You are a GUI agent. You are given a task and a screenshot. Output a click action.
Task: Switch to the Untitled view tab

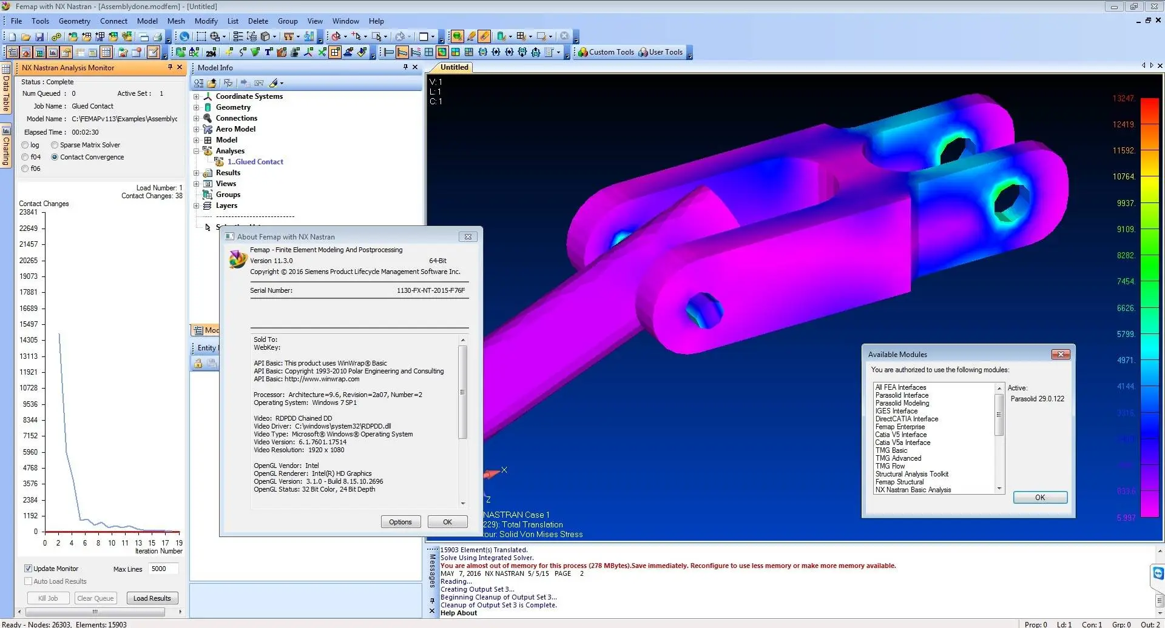click(x=454, y=67)
